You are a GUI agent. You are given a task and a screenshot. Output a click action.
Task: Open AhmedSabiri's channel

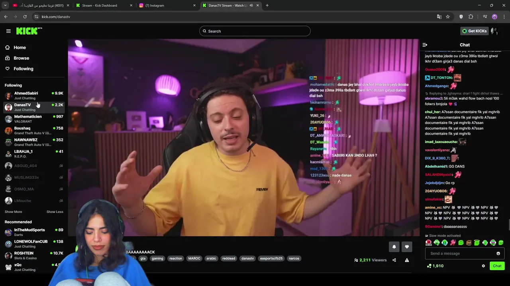coord(34,95)
